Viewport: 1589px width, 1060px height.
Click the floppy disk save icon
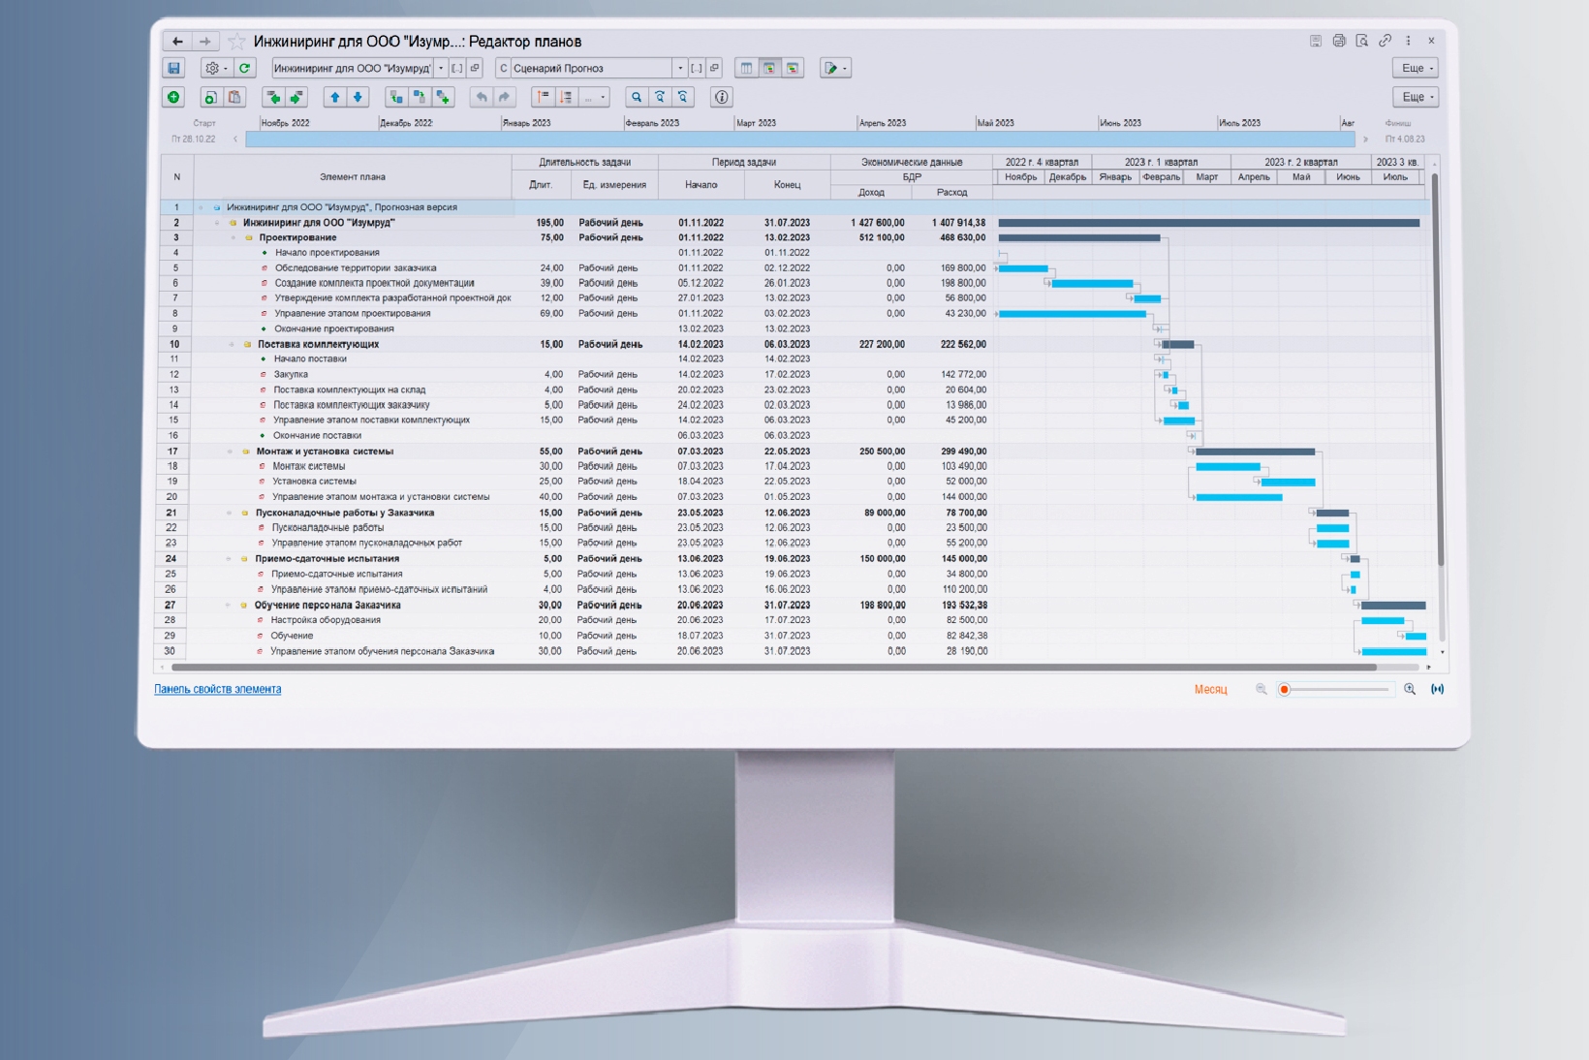(x=173, y=69)
